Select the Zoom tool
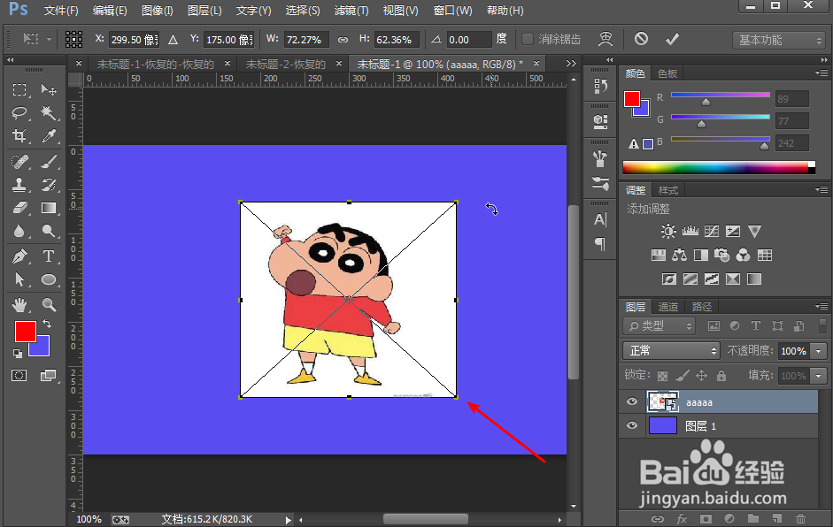 (x=49, y=305)
